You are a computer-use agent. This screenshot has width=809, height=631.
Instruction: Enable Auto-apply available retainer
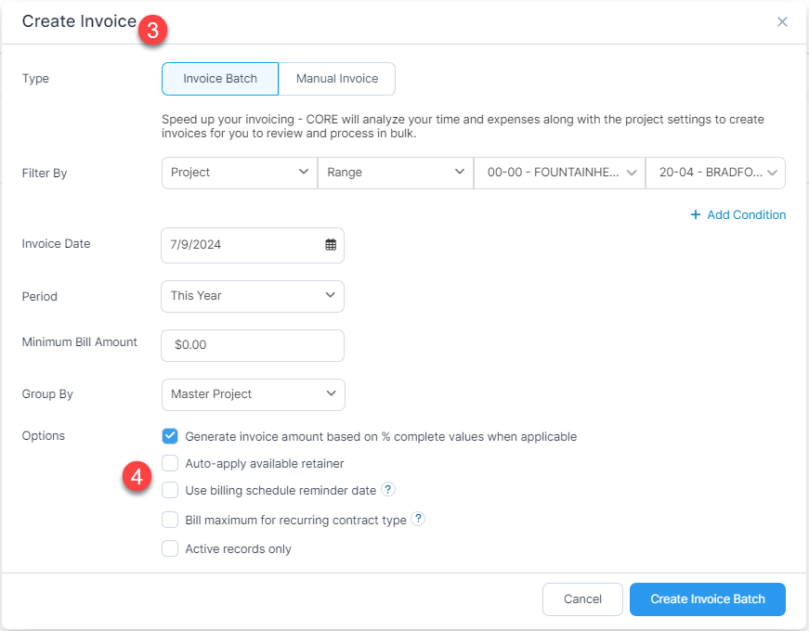(170, 463)
